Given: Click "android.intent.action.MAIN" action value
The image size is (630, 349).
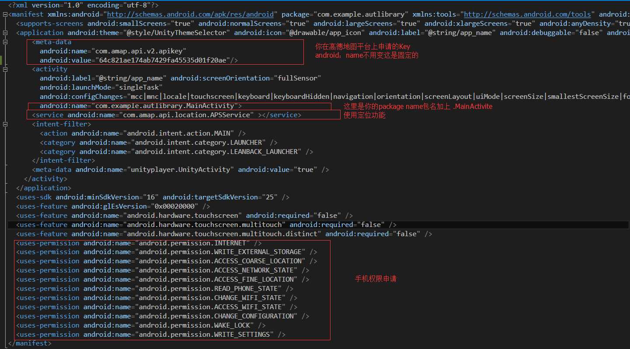Looking at the screenshot, I should click(x=178, y=133).
